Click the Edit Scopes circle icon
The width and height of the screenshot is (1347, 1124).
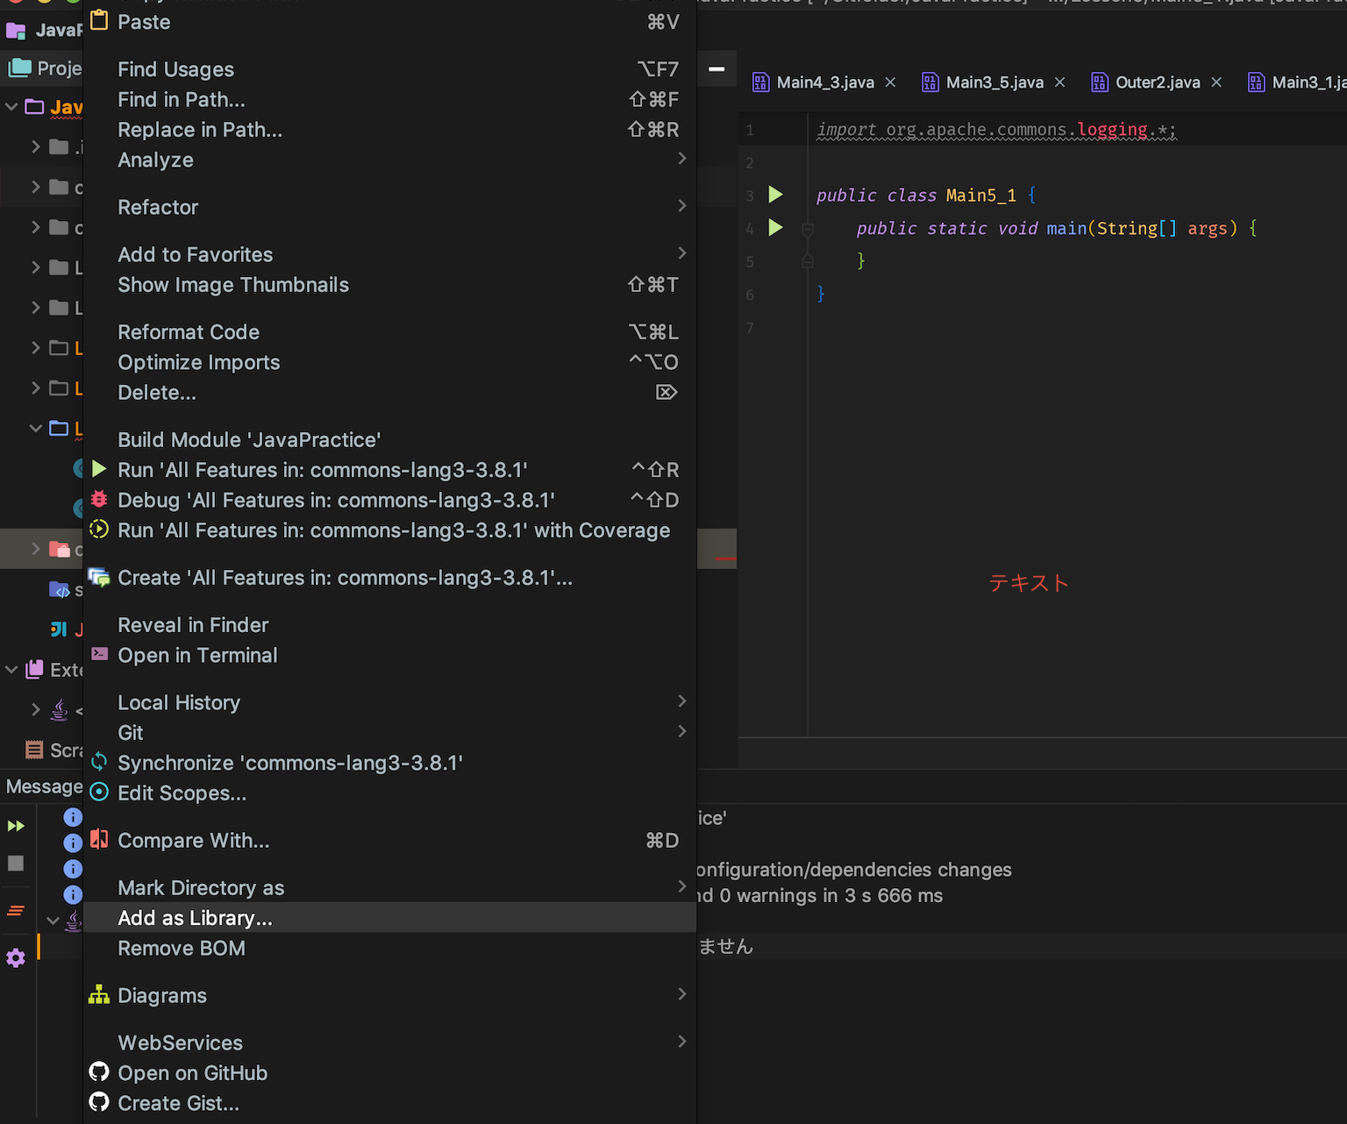99,793
